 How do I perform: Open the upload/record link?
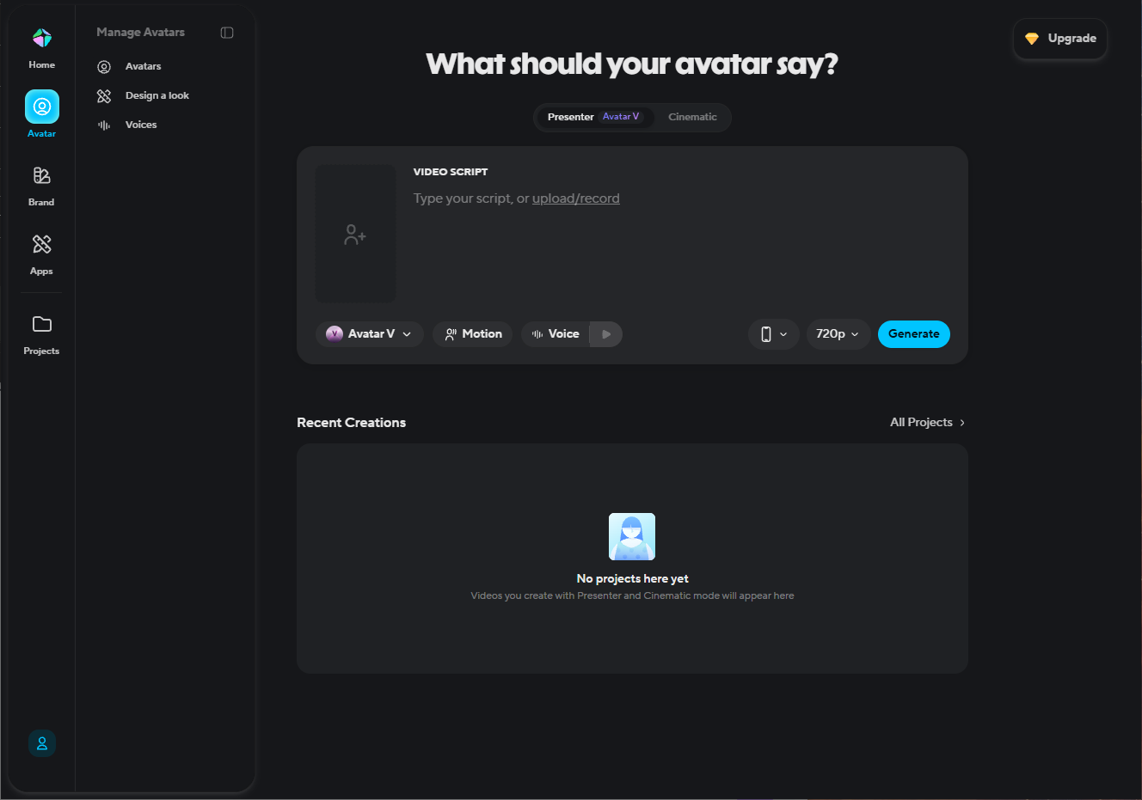click(x=576, y=198)
